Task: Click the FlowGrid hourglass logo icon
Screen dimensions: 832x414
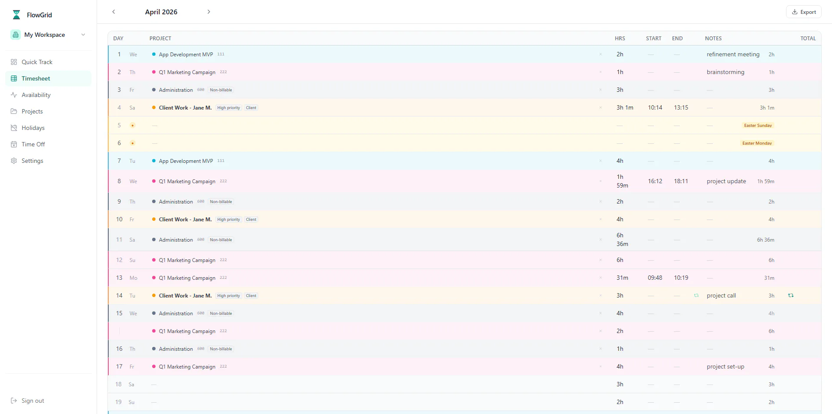Action: [x=16, y=15]
